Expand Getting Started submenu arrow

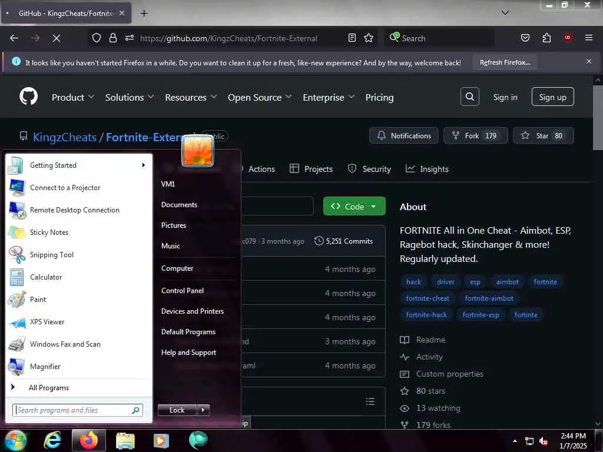tap(144, 165)
